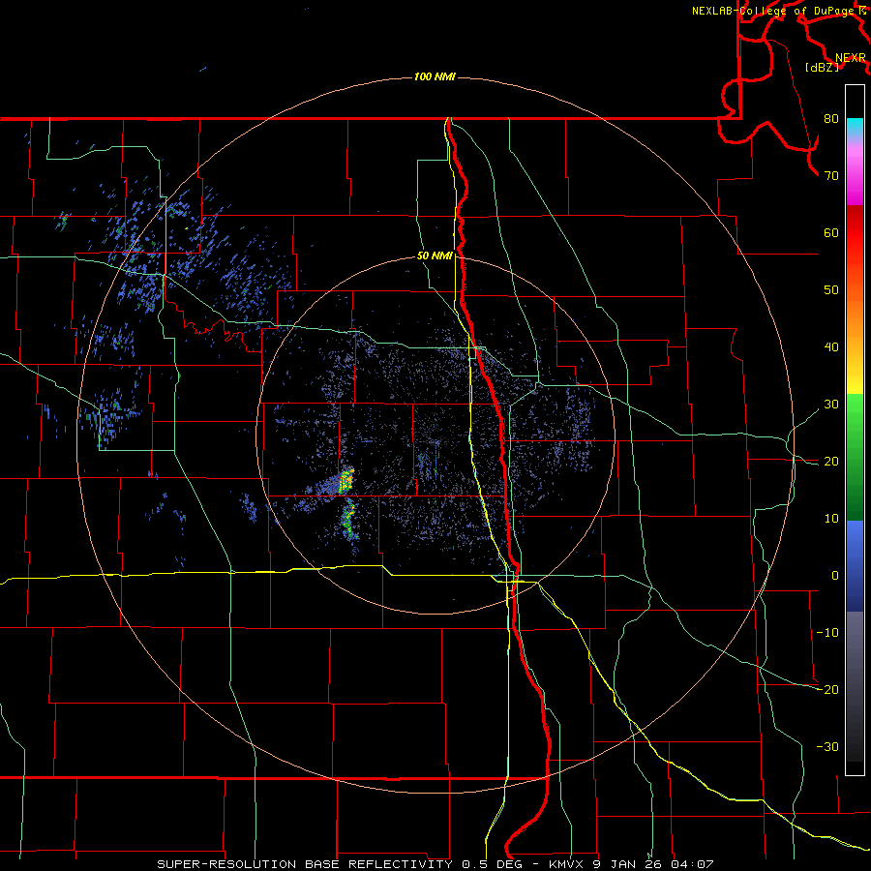Select the orange-yellow segment of the color bar
Viewport: 871px width, 871px height.
click(x=855, y=333)
